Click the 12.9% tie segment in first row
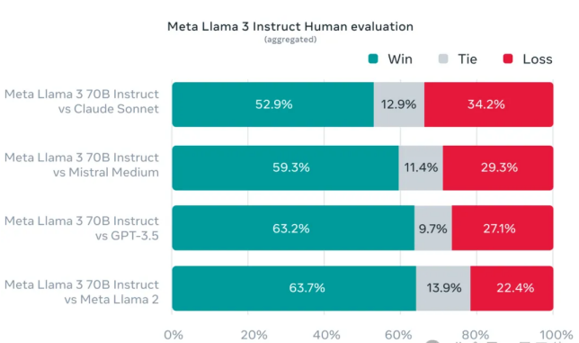Image resolution: width=579 pixels, height=343 pixels. click(x=399, y=104)
